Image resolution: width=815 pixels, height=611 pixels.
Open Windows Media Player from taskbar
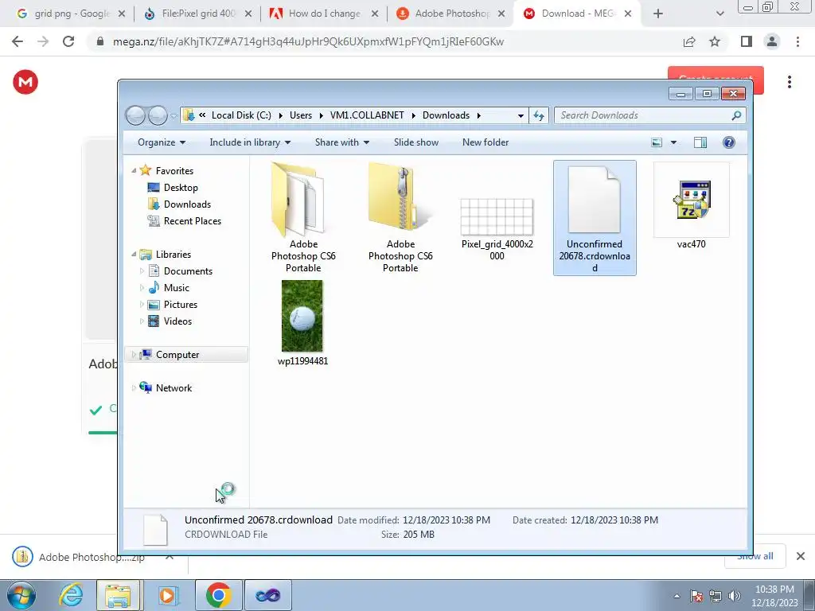(x=167, y=595)
